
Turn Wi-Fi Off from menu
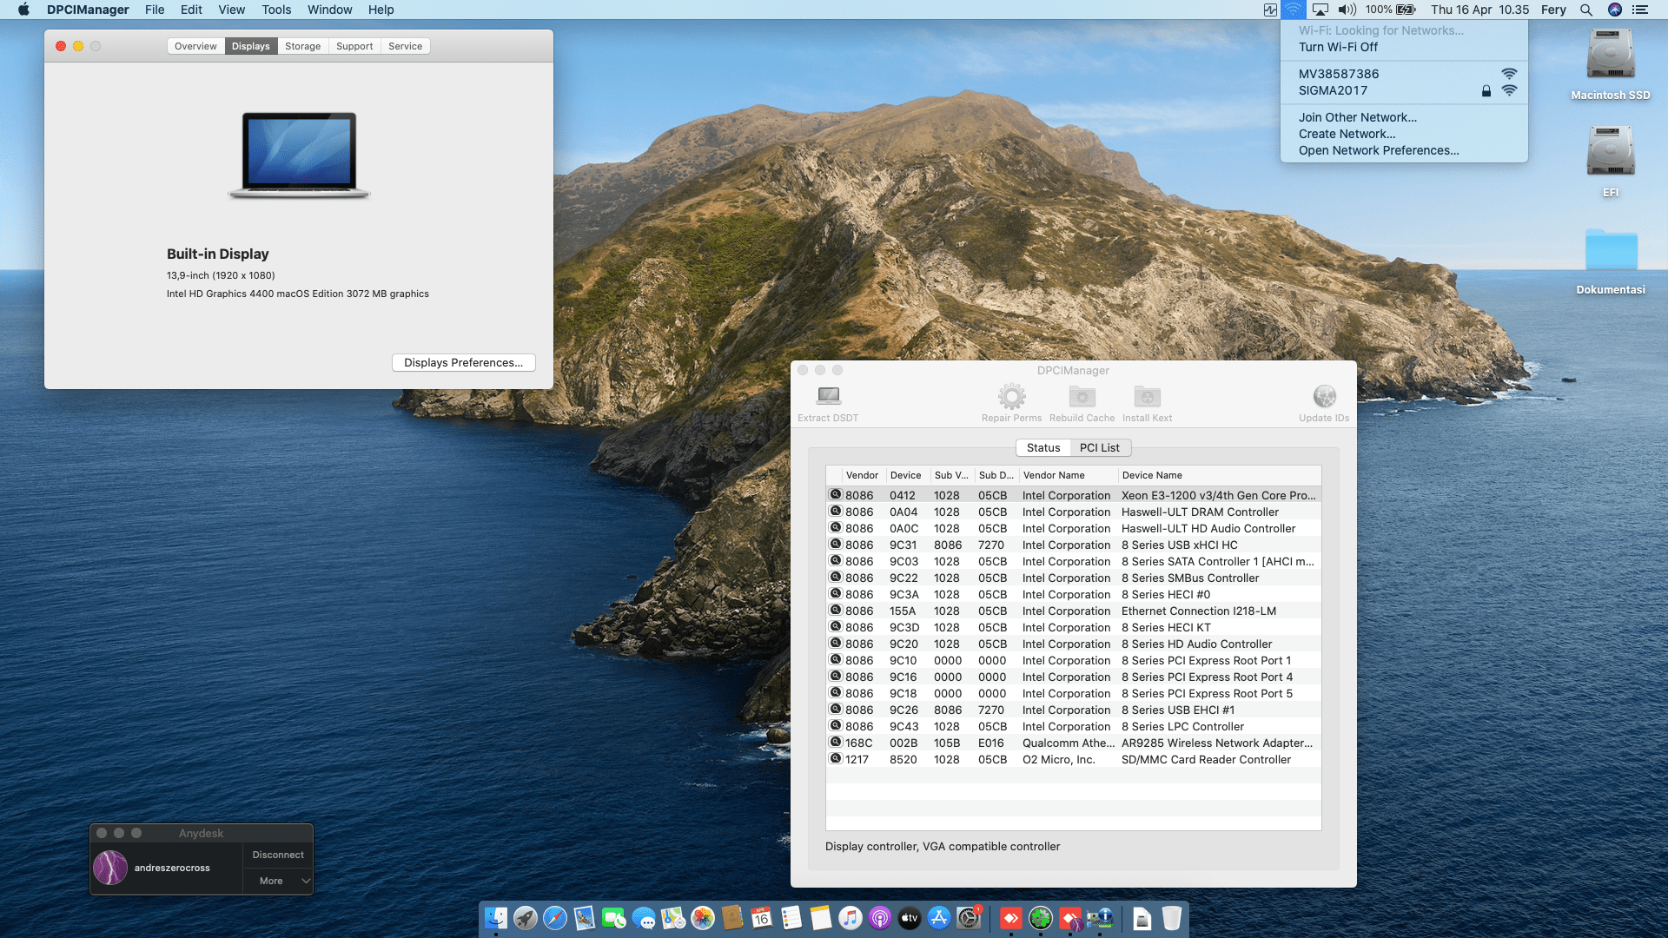1338,47
